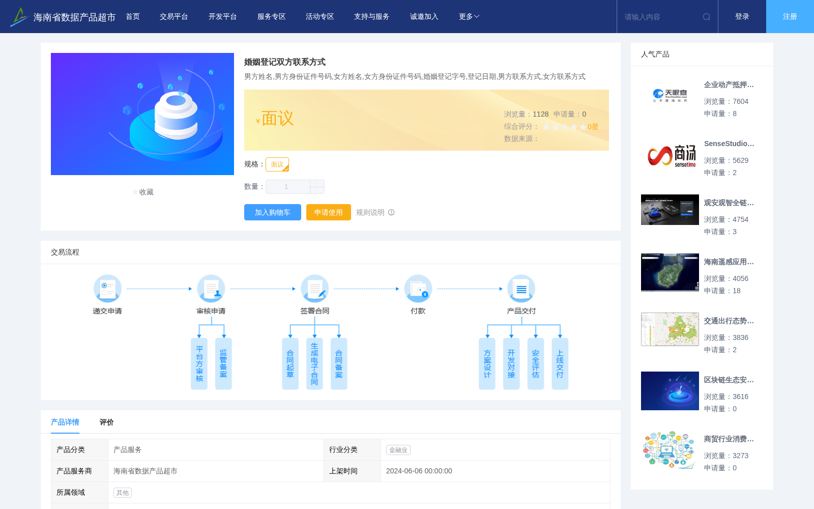Click the 海南省数据产品超市 site logo
The width and height of the screenshot is (814, 509).
click(63, 17)
